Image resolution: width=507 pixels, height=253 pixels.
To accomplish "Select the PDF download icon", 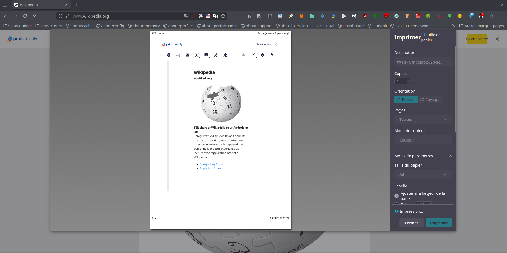I will pos(178,55).
